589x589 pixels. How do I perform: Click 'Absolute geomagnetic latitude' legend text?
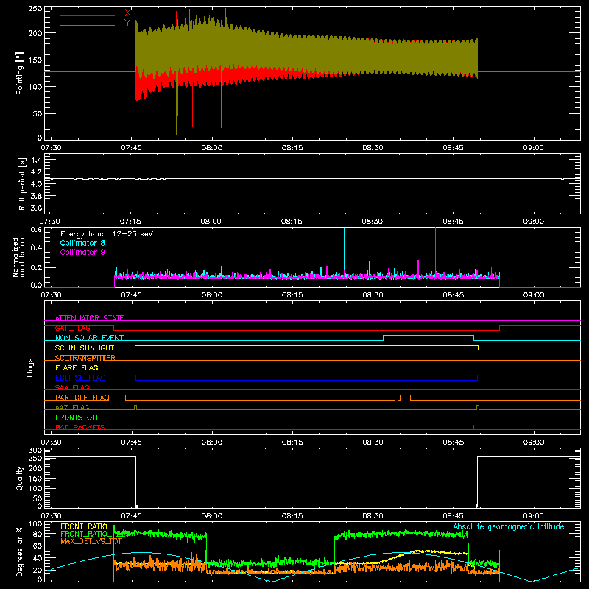click(509, 526)
